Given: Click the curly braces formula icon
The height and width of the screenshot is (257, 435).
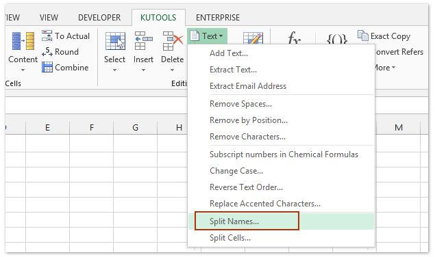Looking at the screenshot, I should 337,39.
